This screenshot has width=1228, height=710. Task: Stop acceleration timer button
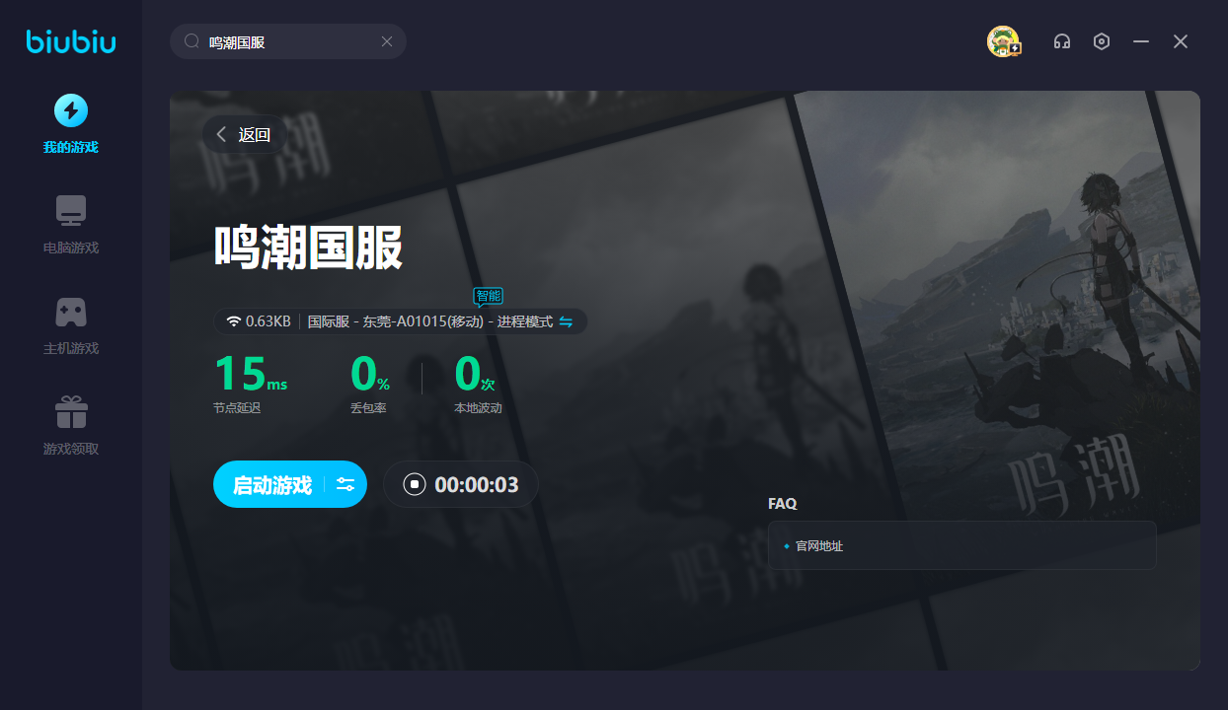(415, 484)
